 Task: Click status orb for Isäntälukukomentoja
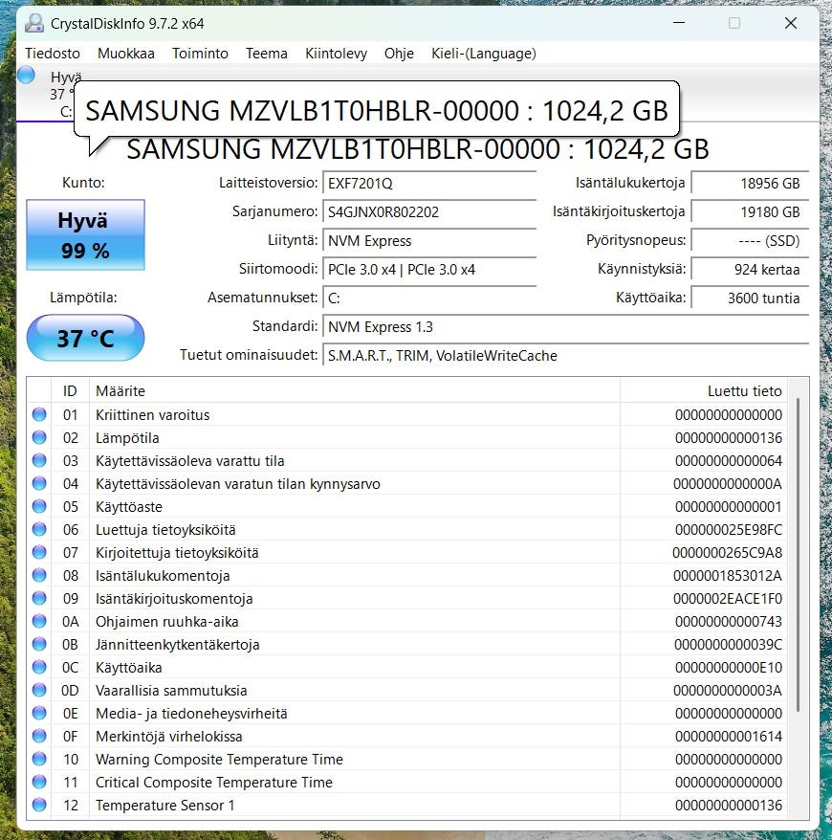(39, 575)
